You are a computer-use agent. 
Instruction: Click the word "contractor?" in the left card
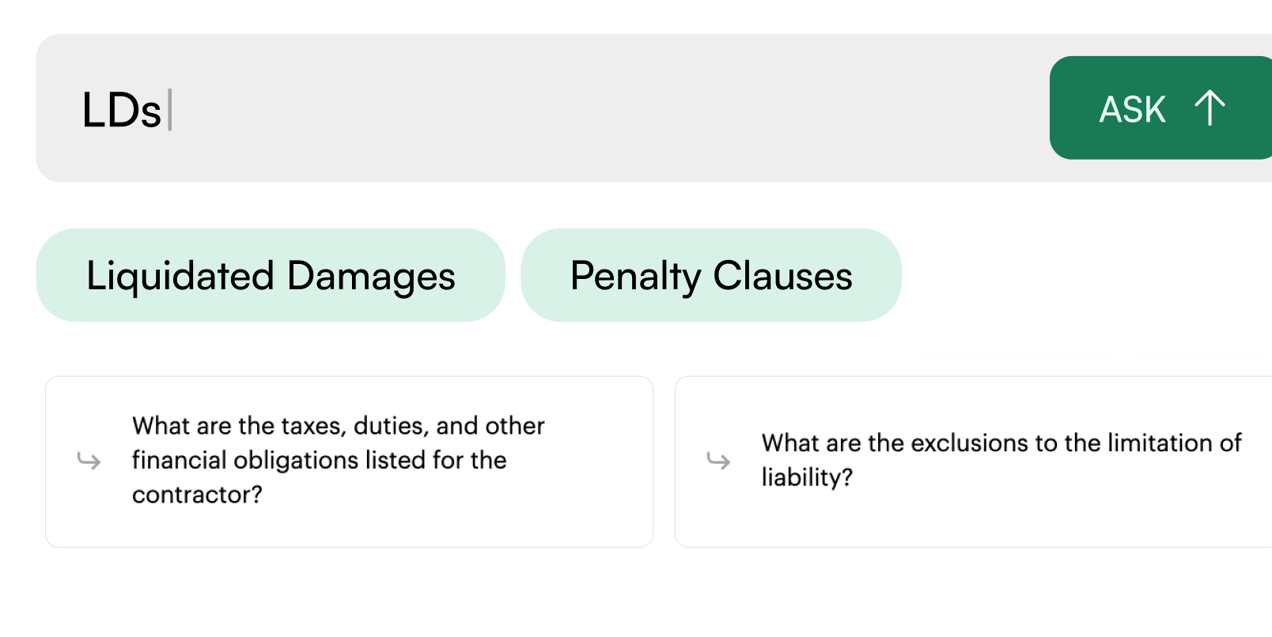[x=197, y=495]
